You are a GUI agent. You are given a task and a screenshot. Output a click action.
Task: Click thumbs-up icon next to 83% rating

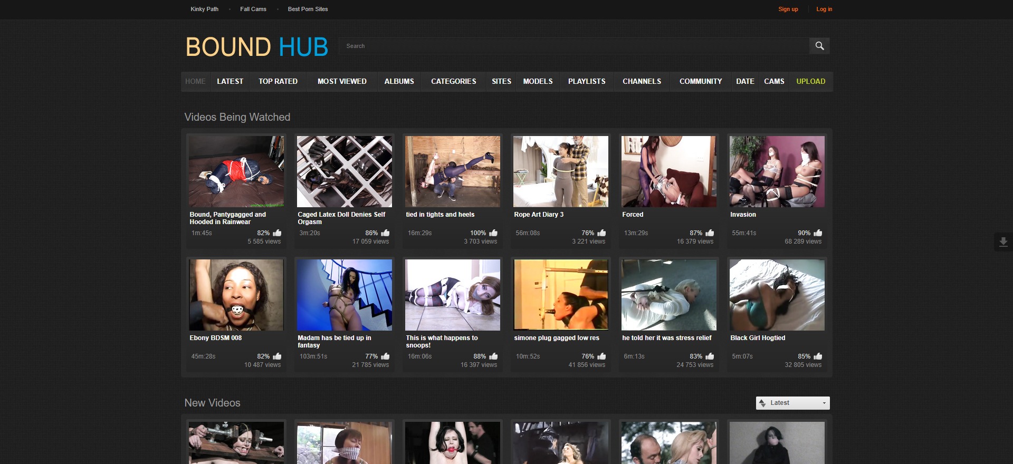point(710,356)
